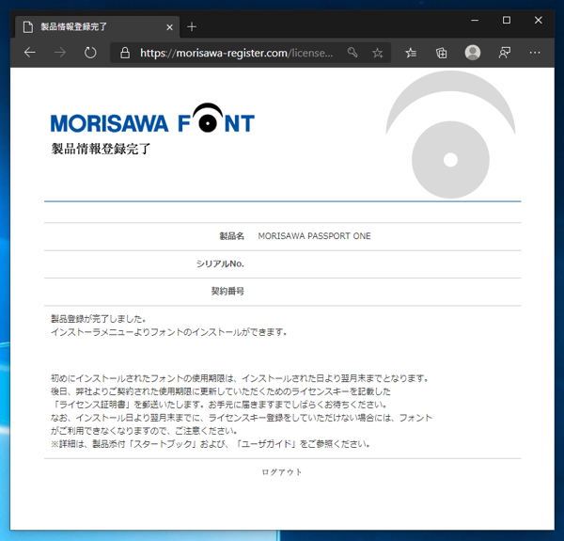View site security lock info

pos(125,53)
